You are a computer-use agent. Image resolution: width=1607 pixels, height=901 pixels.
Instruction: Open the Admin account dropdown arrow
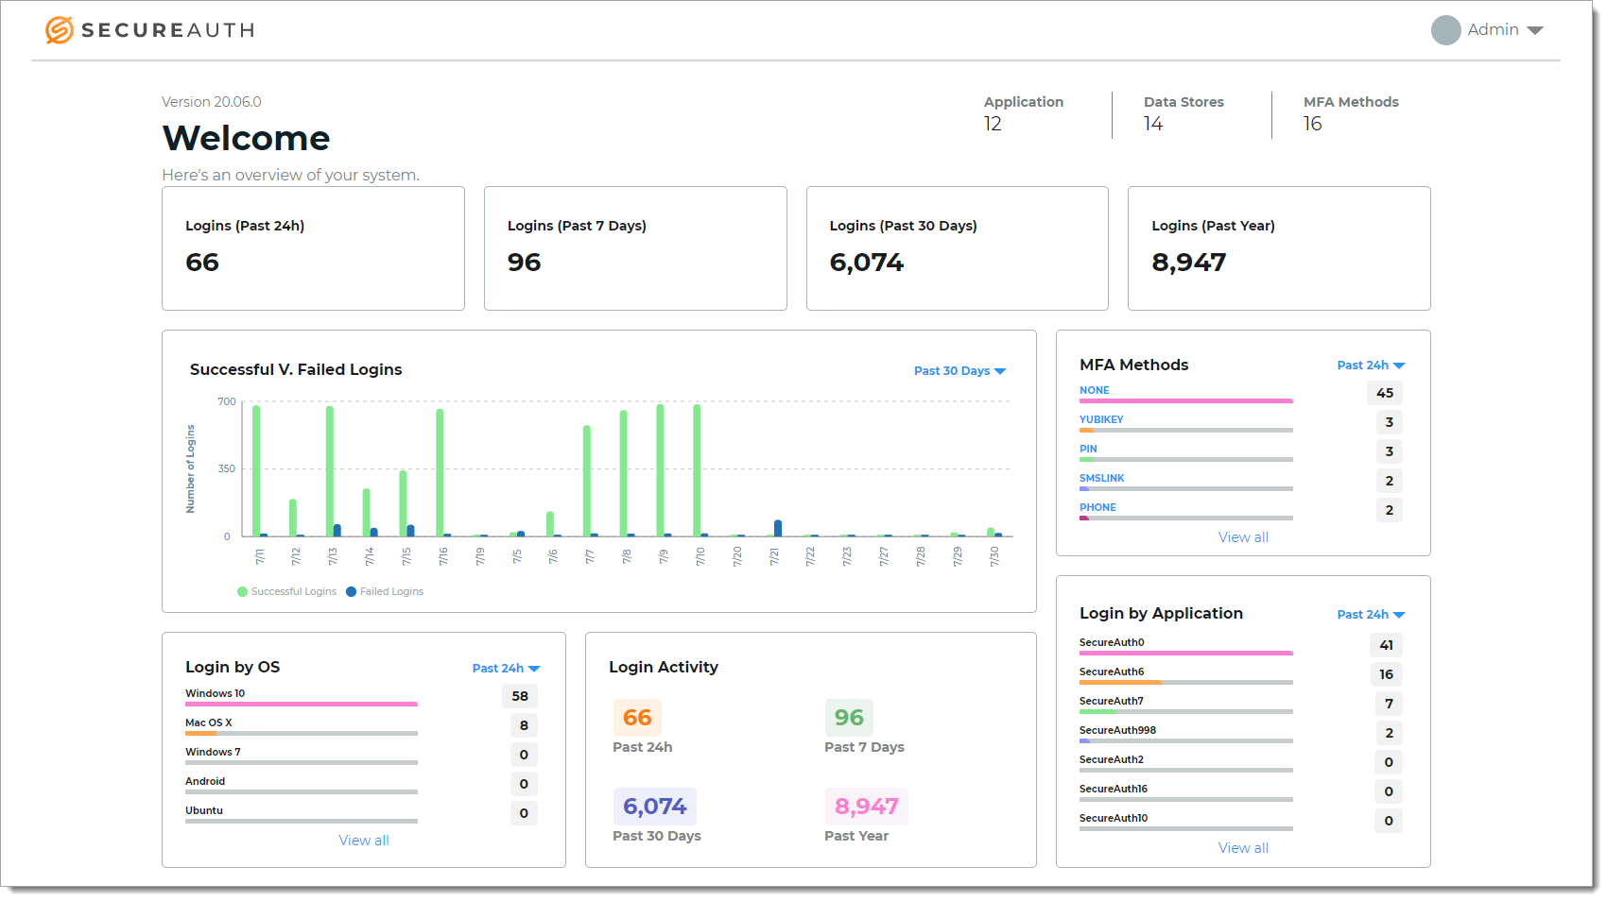click(x=1535, y=30)
